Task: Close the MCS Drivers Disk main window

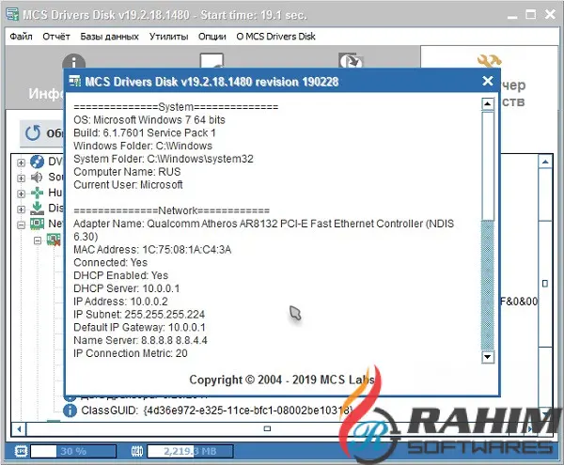Action: pos(550,14)
